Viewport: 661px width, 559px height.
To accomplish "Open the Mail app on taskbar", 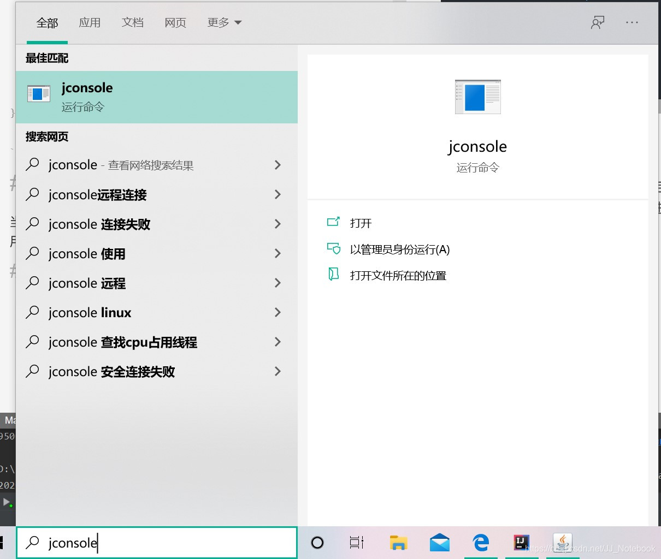I will 440,543.
